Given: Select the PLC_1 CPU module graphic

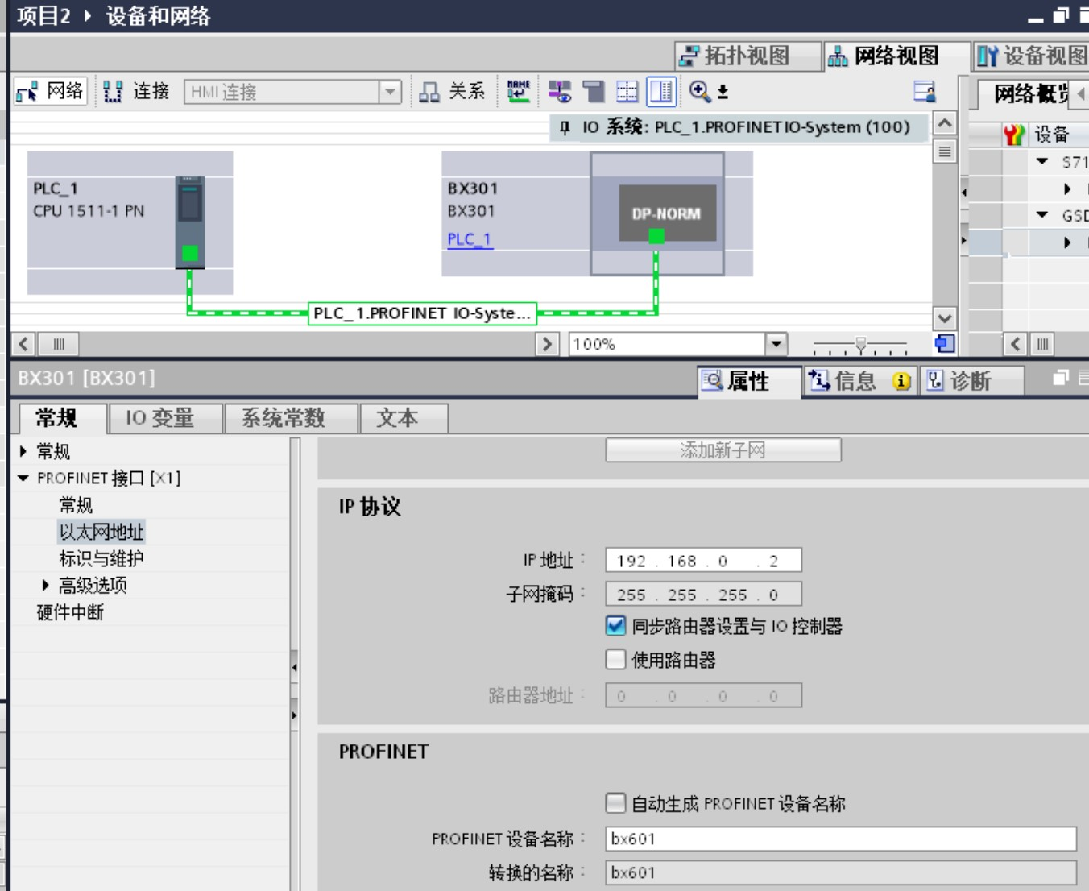Looking at the screenshot, I should [x=190, y=222].
